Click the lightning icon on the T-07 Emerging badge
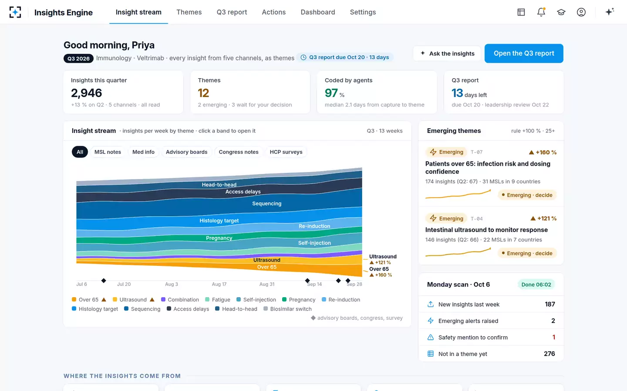 (433, 152)
